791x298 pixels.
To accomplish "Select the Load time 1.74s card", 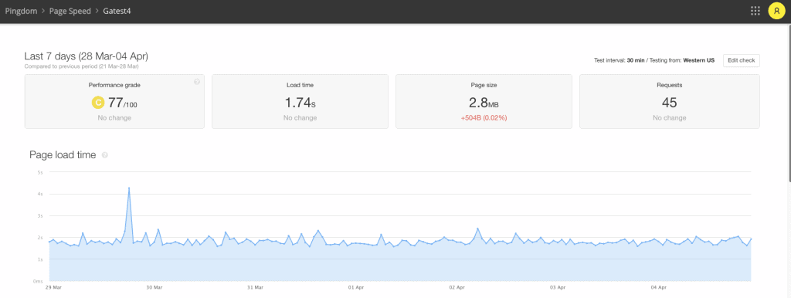I will pos(300,101).
